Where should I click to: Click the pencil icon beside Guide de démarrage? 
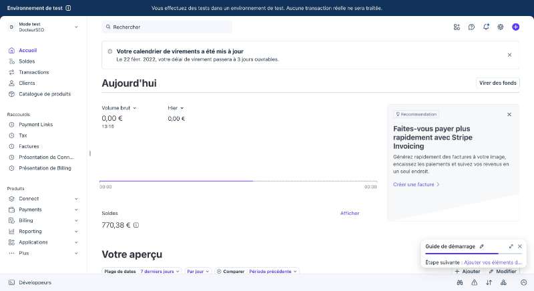[481, 246]
